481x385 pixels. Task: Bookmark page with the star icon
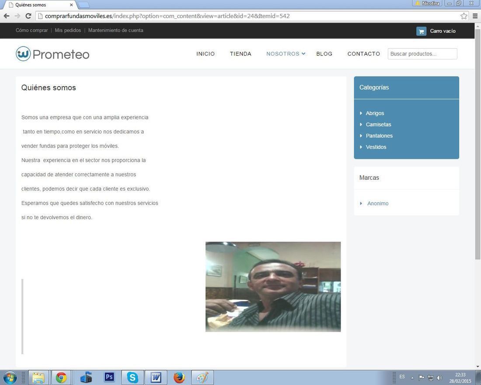point(464,16)
